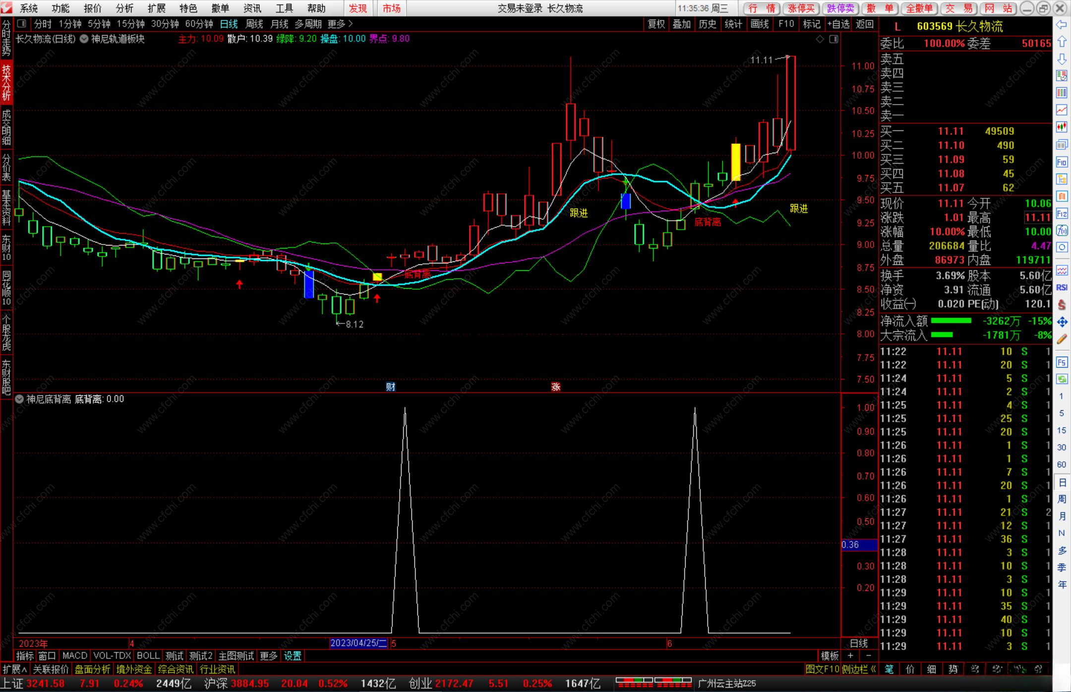Toggle the 神尼轨道板块 indicator circle button
Viewport: 1071px width, 692px height.
pos(84,39)
